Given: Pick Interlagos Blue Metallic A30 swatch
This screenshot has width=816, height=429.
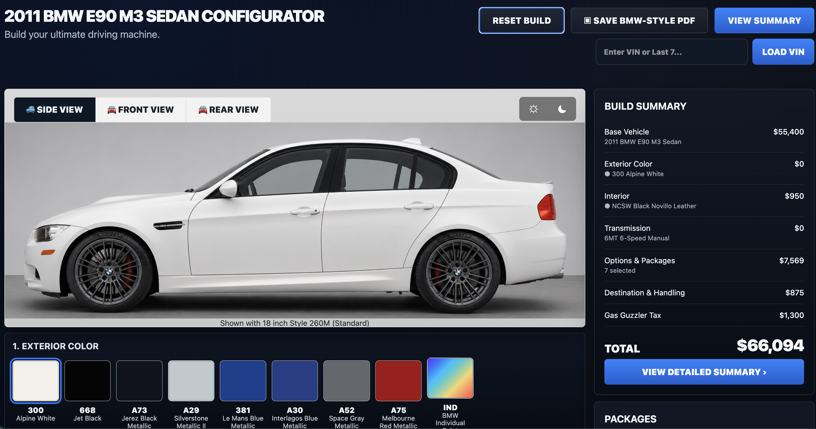Looking at the screenshot, I should pos(295,381).
